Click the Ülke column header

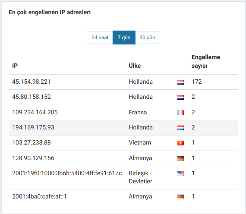point(135,66)
